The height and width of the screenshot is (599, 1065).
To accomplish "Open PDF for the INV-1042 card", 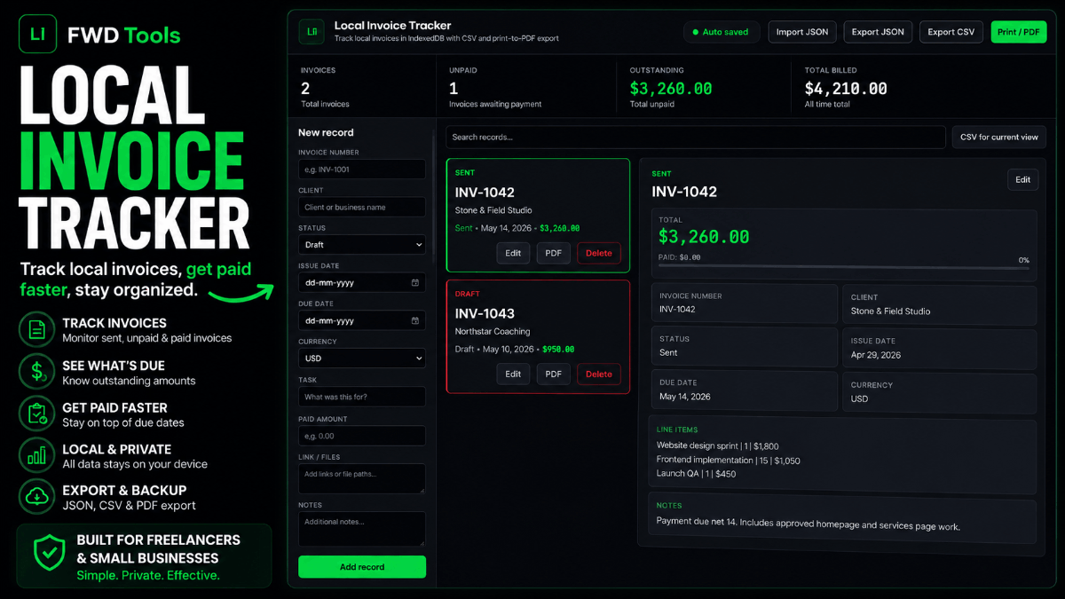I will (x=553, y=253).
